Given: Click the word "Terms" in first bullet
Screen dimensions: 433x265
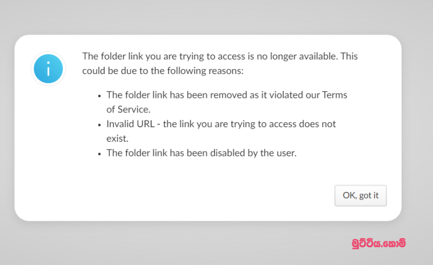Looking at the screenshot, I should click(334, 95).
